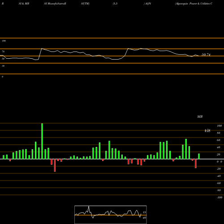
Task: Click the 'SI MunafaSutraR' header text
Action: [x=55, y=4]
